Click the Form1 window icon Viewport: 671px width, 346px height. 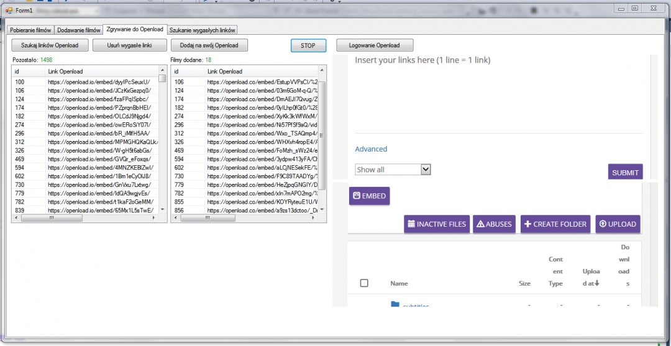tap(9, 11)
